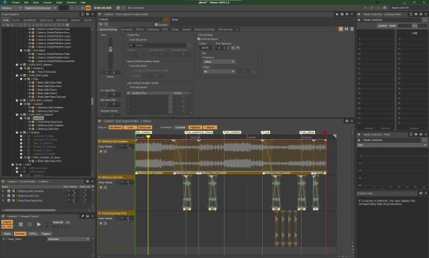Viewport: 429px width, 258px height.
Task: Toggle Show Highpass automation button
Action: [195, 128]
